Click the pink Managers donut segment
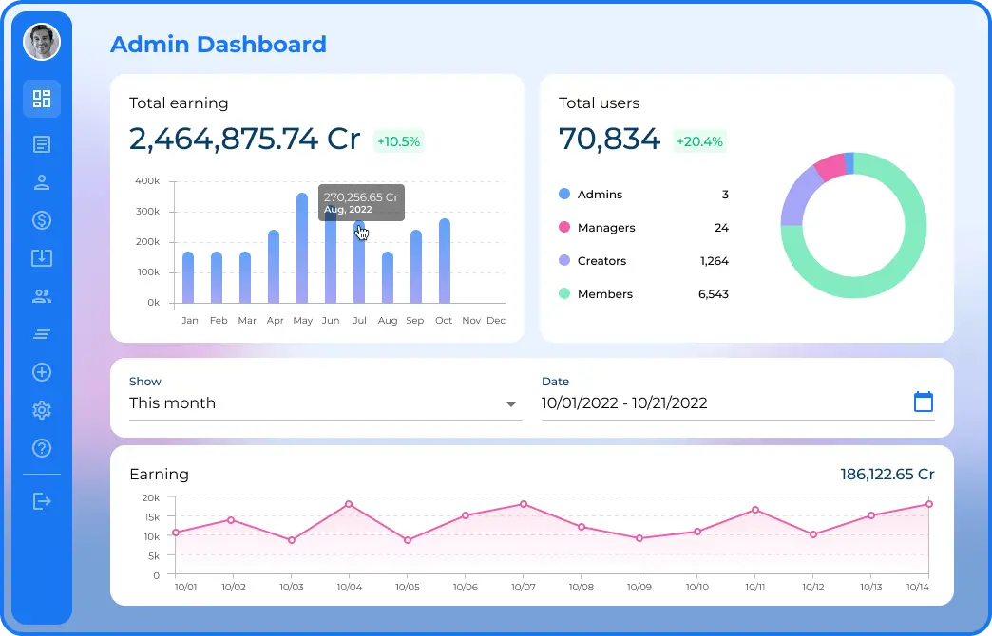 click(830, 166)
